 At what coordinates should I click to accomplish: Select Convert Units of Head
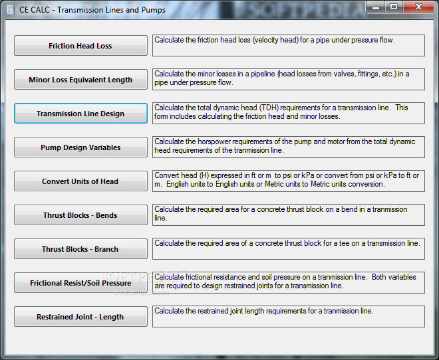coord(80,181)
